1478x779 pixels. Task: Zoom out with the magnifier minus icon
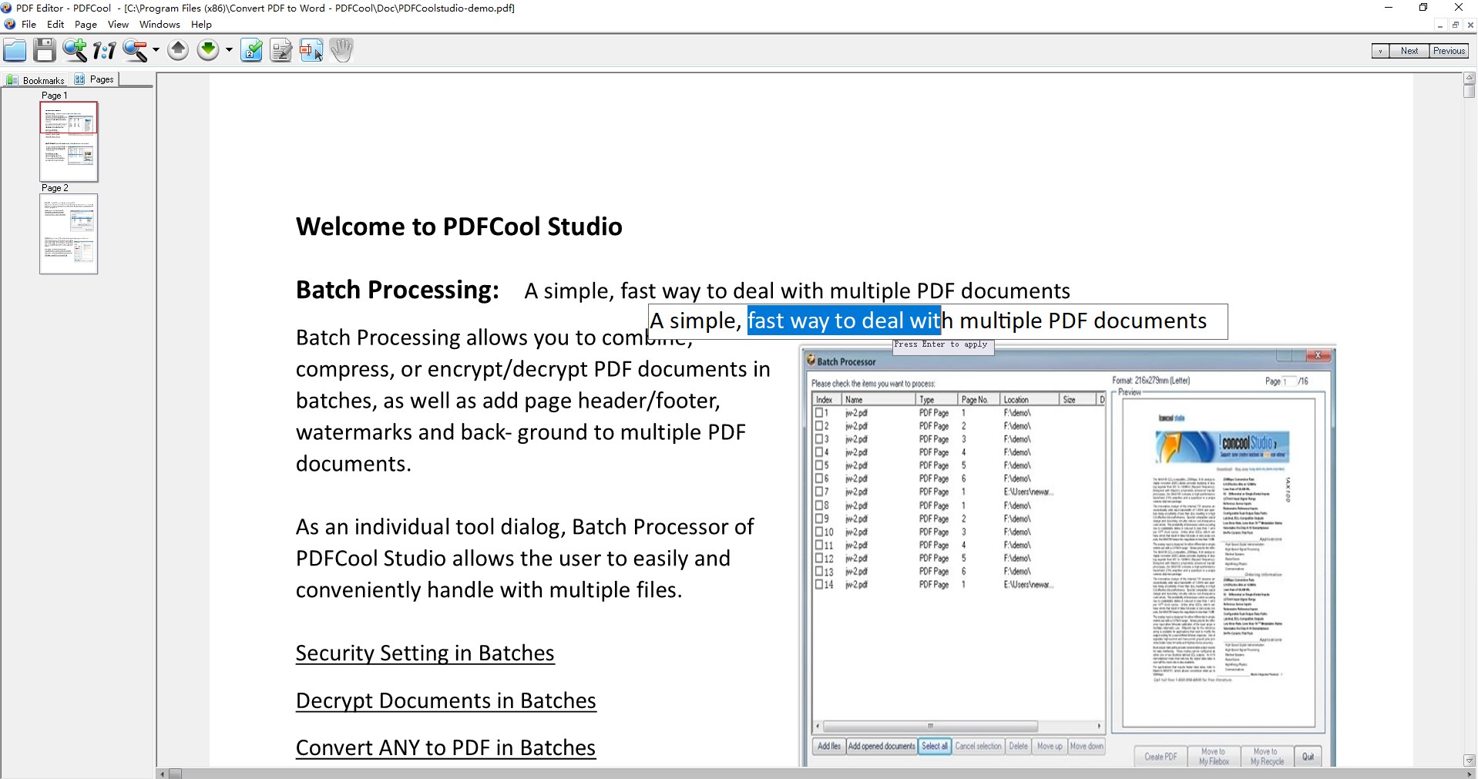pos(135,51)
